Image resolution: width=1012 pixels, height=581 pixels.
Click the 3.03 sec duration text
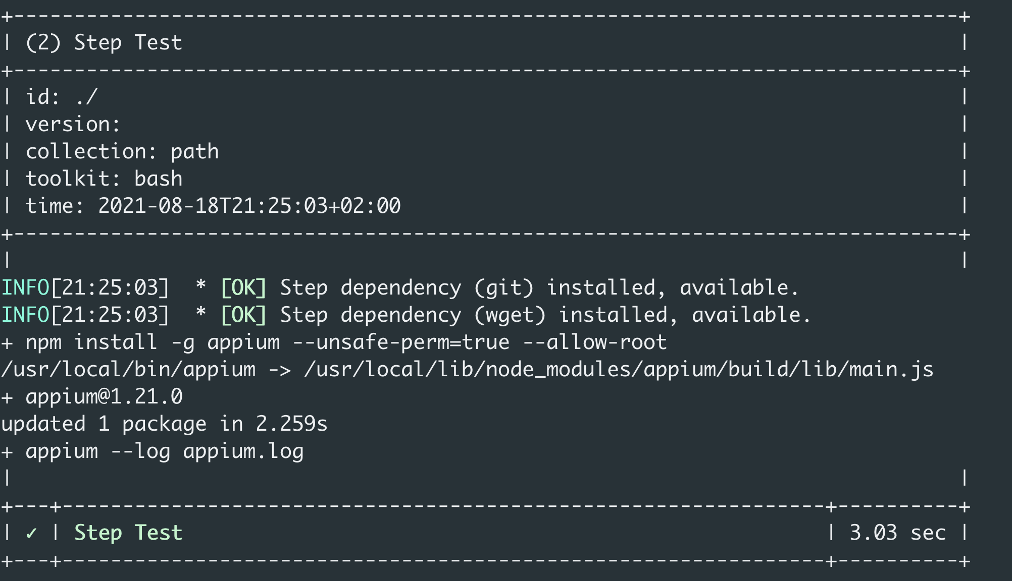897,533
